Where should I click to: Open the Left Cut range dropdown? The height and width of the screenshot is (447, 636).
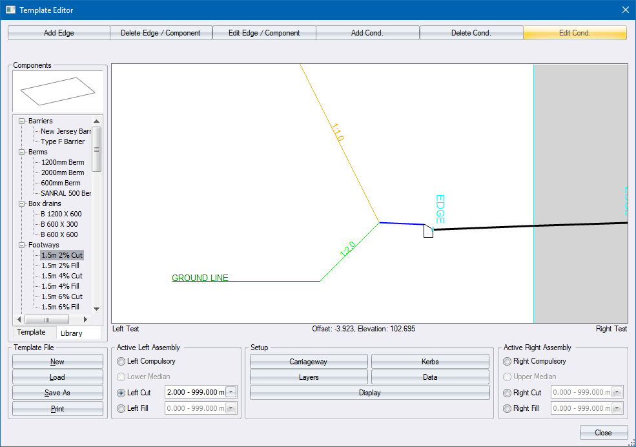click(x=231, y=392)
